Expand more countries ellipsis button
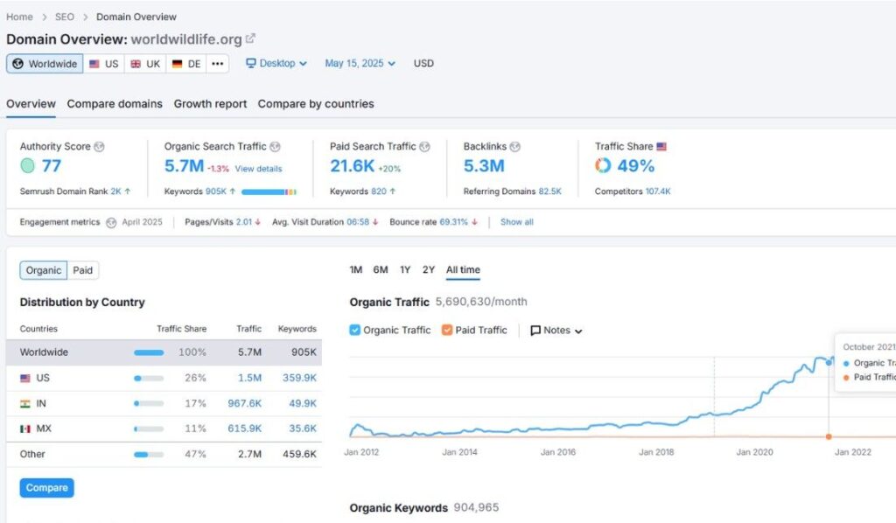 tap(218, 63)
